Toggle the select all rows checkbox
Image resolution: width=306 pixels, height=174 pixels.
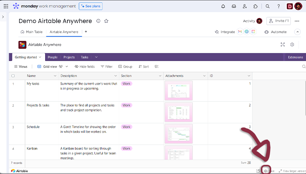pyautogui.click(x=13, y=76)
